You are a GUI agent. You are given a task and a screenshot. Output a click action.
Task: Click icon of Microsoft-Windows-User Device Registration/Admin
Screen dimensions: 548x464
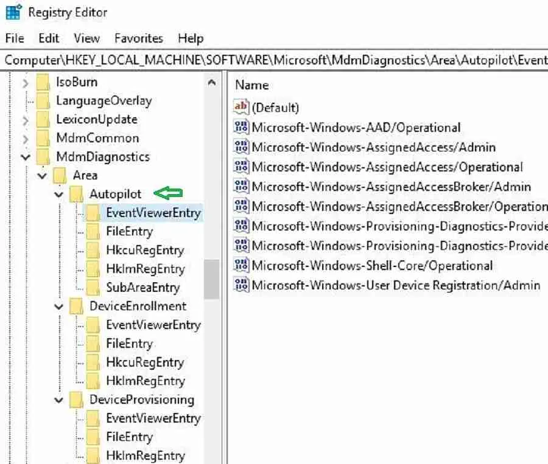[242, 285]
